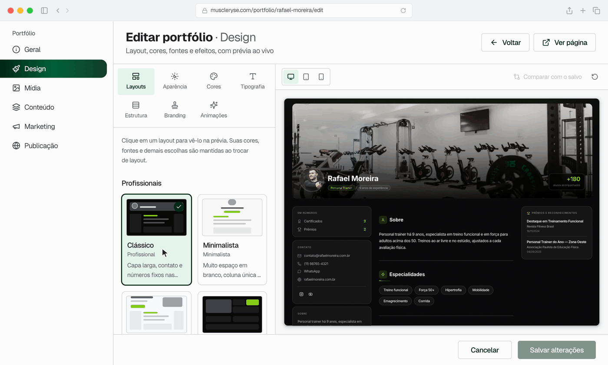
Task: Click Salvar alterações button
Action: 557,350
